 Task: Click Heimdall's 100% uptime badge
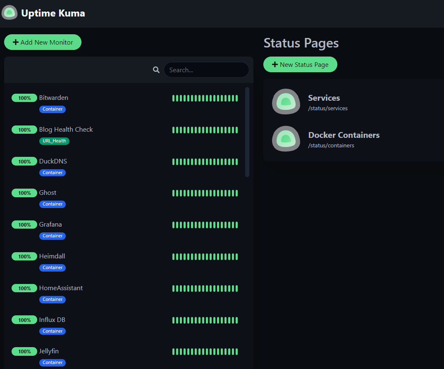tap(24, 256)
